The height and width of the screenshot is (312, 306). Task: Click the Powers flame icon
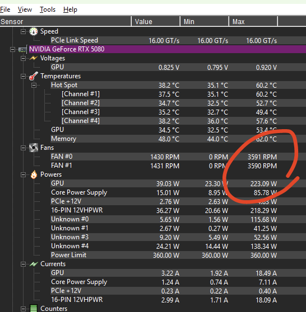tap(34, 174)
